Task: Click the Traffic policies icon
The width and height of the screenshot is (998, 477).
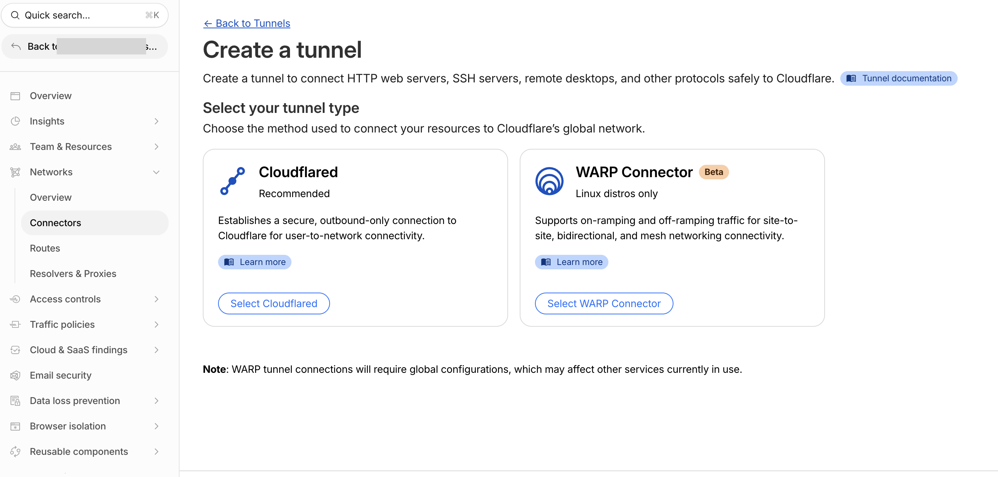Action: (15, 325)
